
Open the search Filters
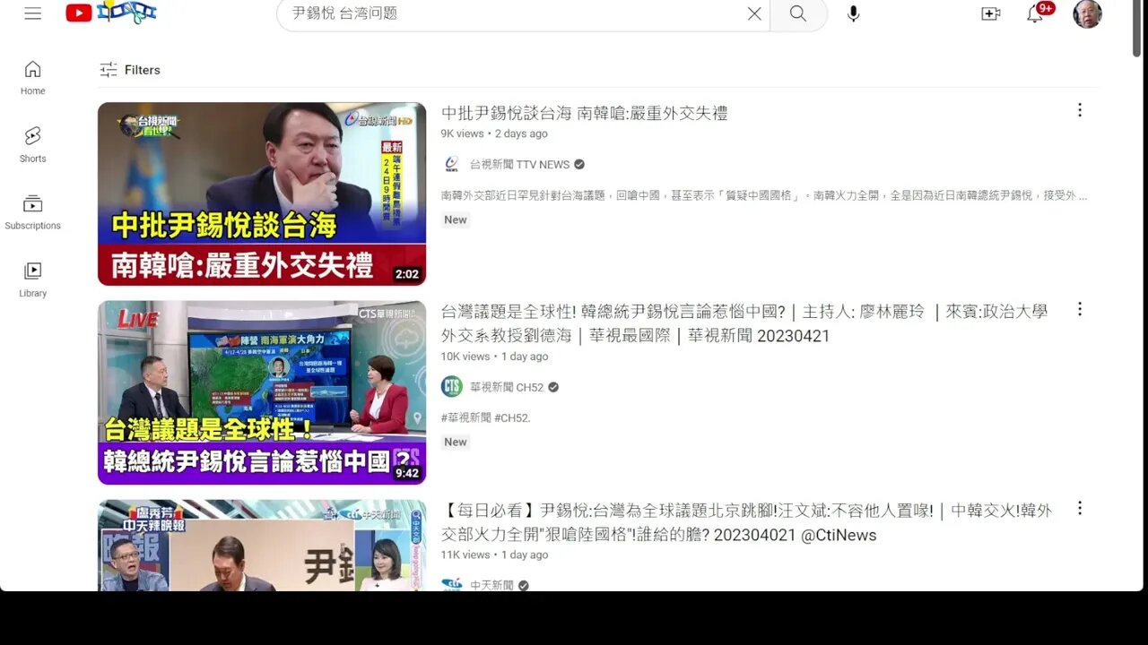(x=130, y=70)
